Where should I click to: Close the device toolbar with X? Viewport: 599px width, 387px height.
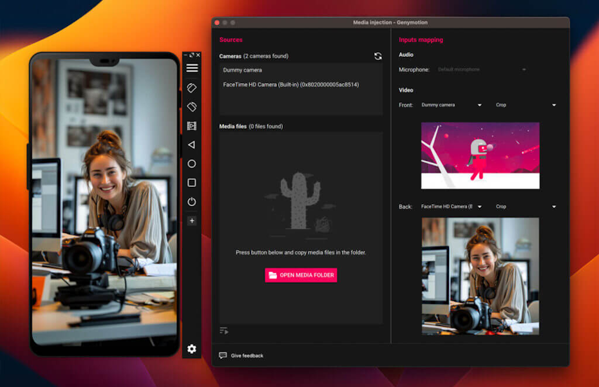click(x=198, y=55)
